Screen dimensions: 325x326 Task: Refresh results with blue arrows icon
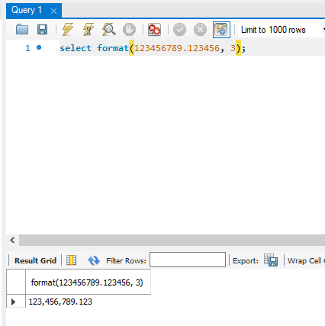click(94, 260)
